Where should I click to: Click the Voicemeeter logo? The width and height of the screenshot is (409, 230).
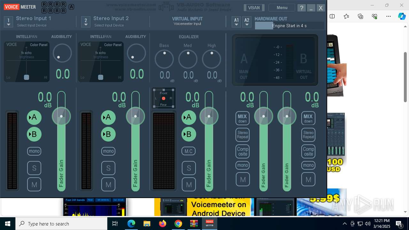[20, 7]
